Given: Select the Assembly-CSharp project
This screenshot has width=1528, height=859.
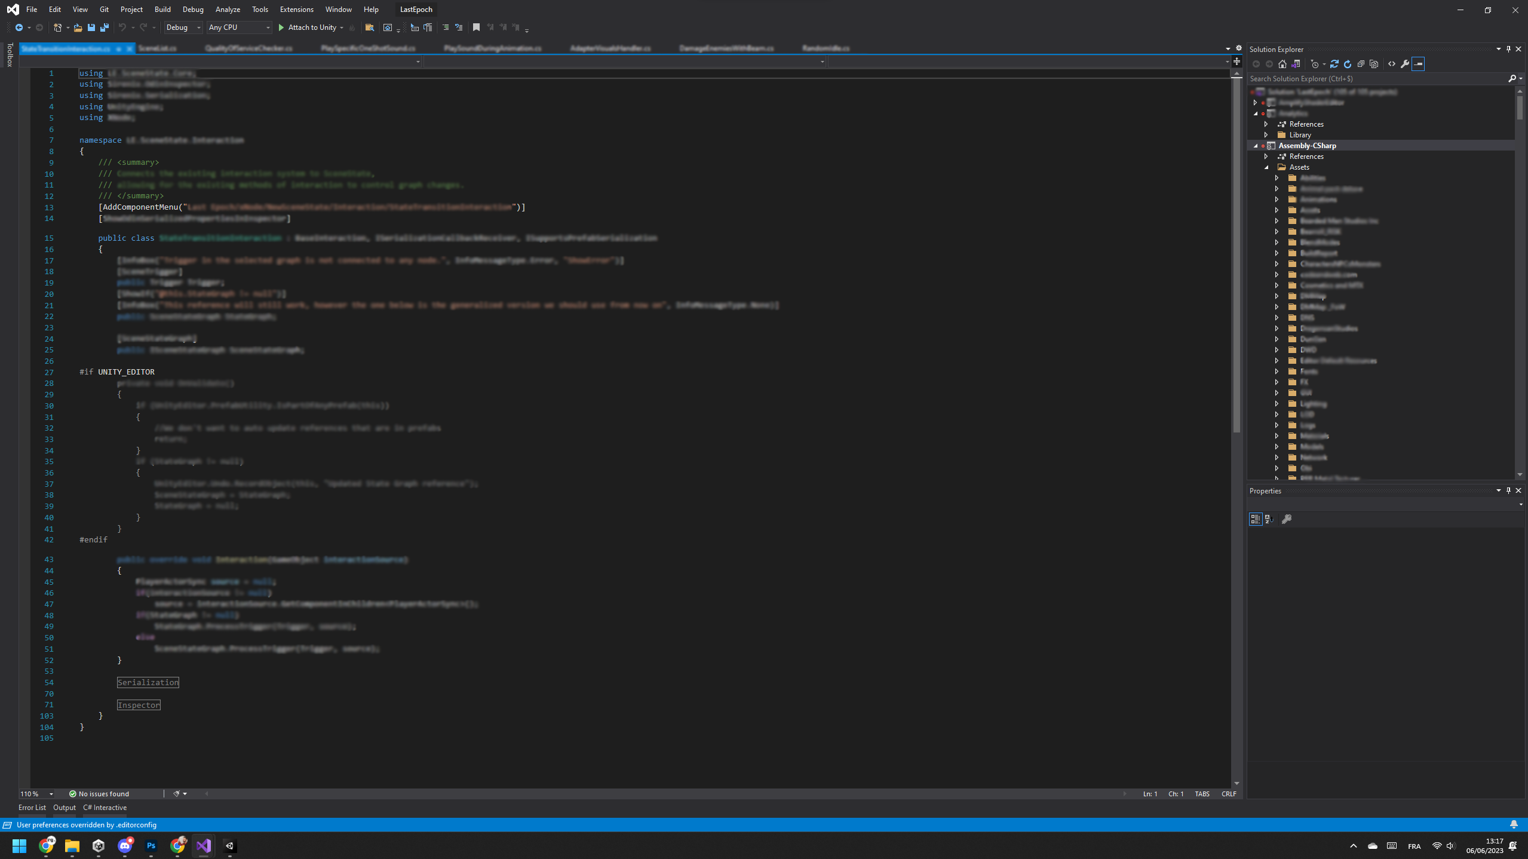Looking at the screenshot, I should coord(1307,146).
